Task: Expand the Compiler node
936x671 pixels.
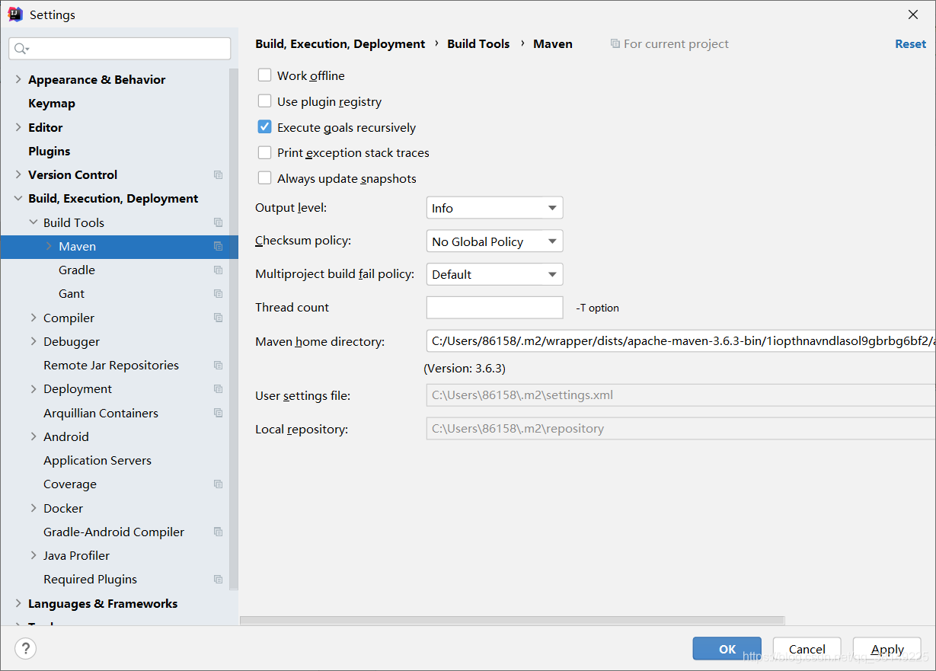Action: 34,318
